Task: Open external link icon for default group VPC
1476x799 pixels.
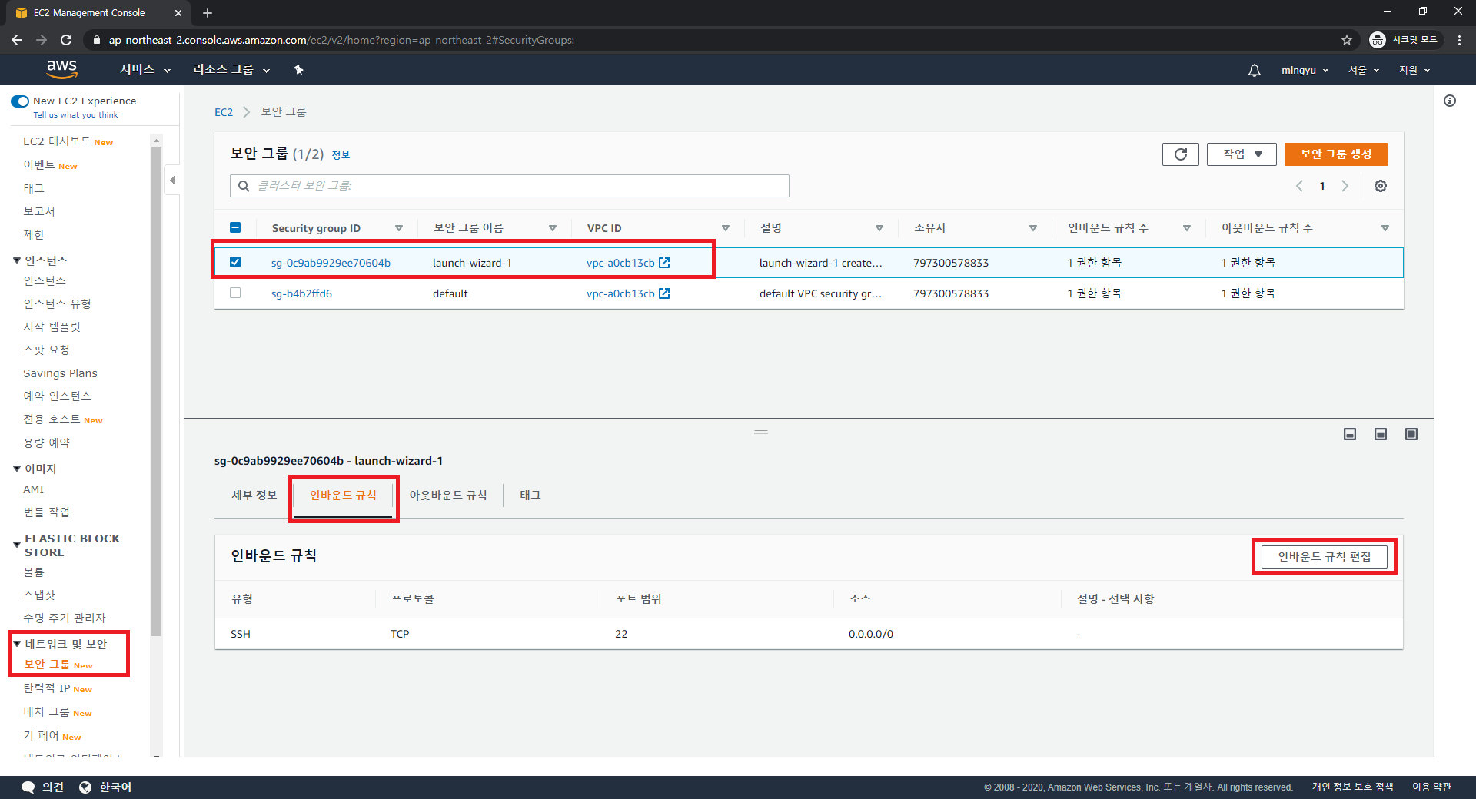Action: [x=665, y=293]
